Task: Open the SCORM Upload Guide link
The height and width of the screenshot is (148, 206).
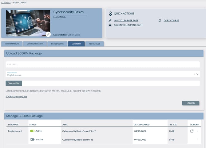Action: click(16, 97)
